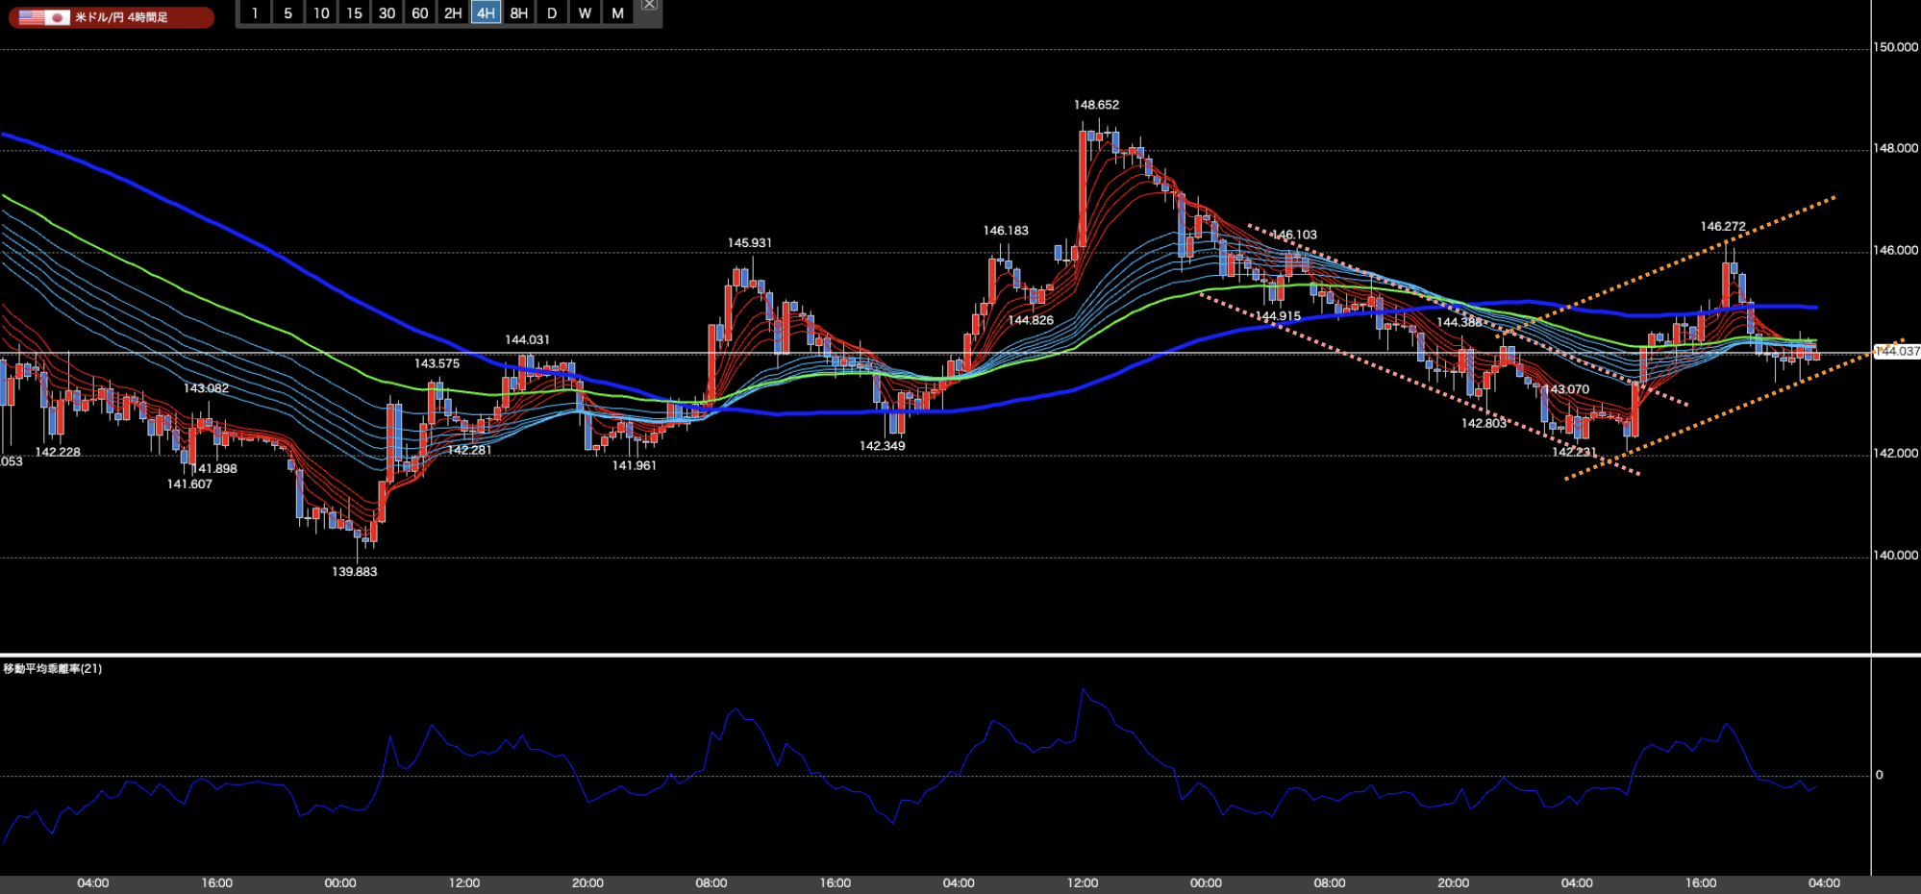This screenshot has width=1921, height=894.
Task: Click the 146.272 peak label
Action: 1723,227
